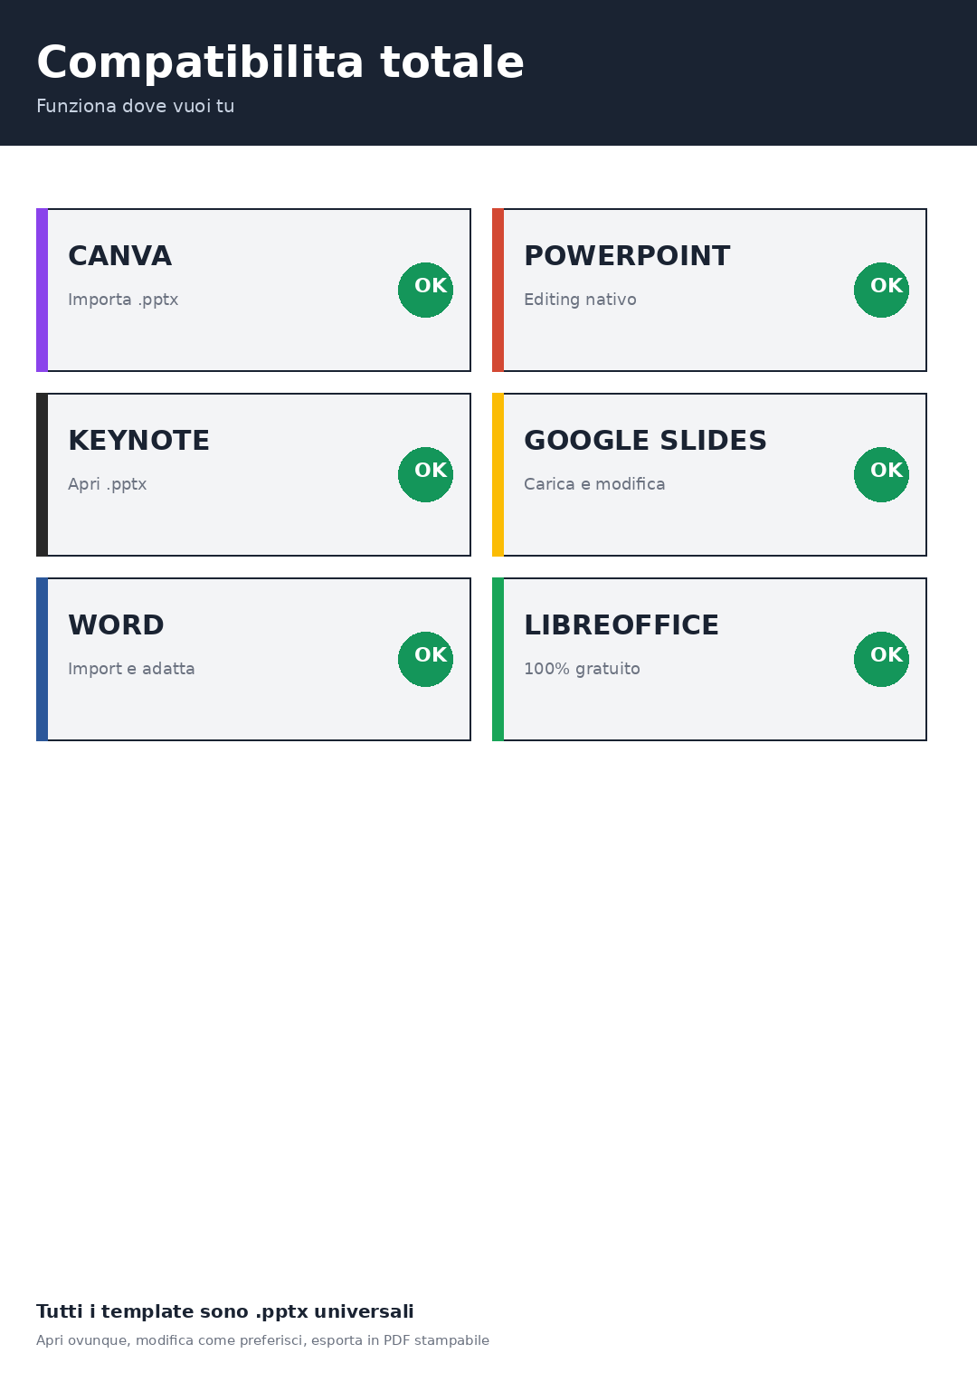Click the OK badge on Google Slides card

click(x=881, y=475)
